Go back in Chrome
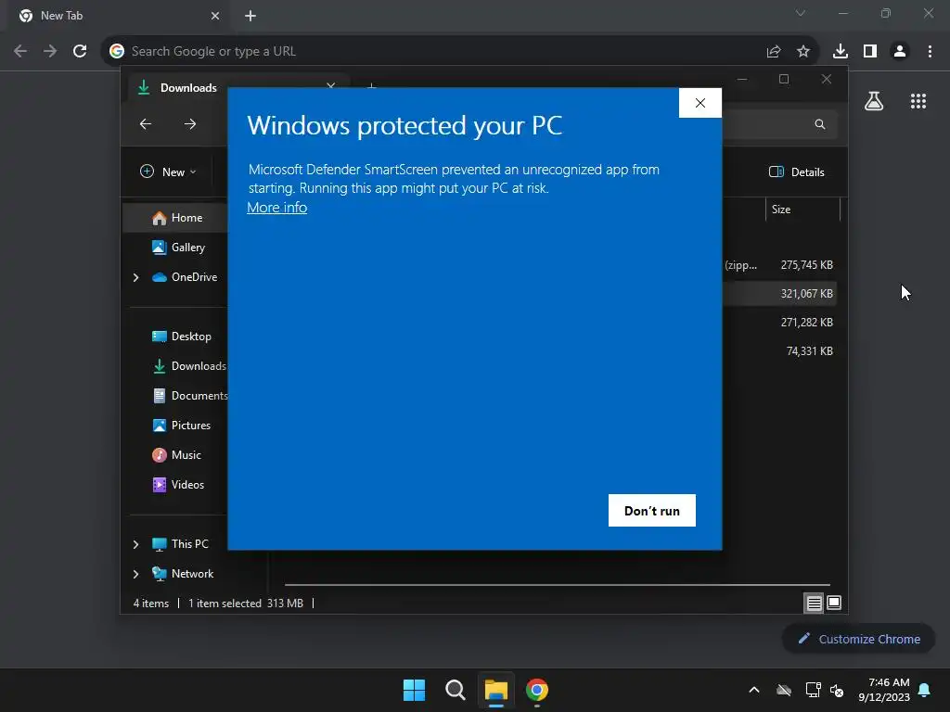 20,51
